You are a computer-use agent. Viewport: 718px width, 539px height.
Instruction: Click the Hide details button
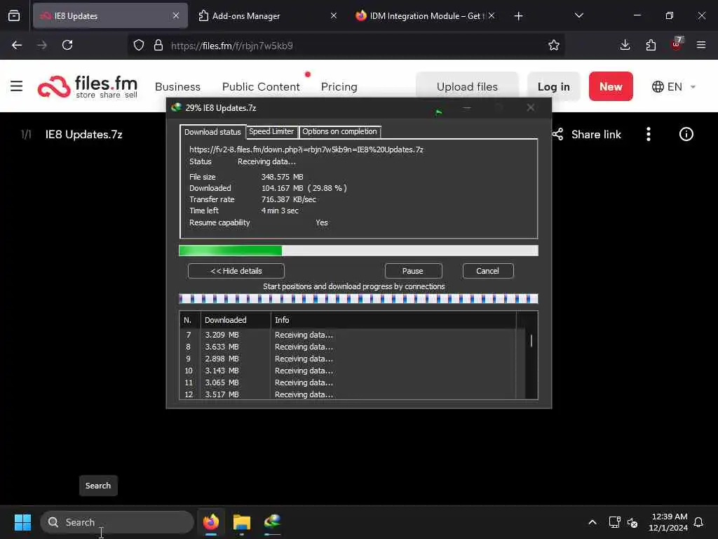point(236,271)
